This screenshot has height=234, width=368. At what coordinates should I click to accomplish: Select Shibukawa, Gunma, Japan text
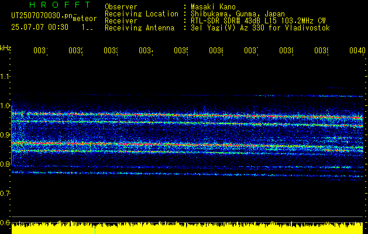tap(238, 14)
